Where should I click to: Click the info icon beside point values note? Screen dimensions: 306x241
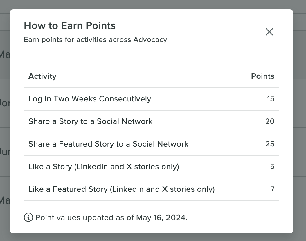(x=28, y=217)
